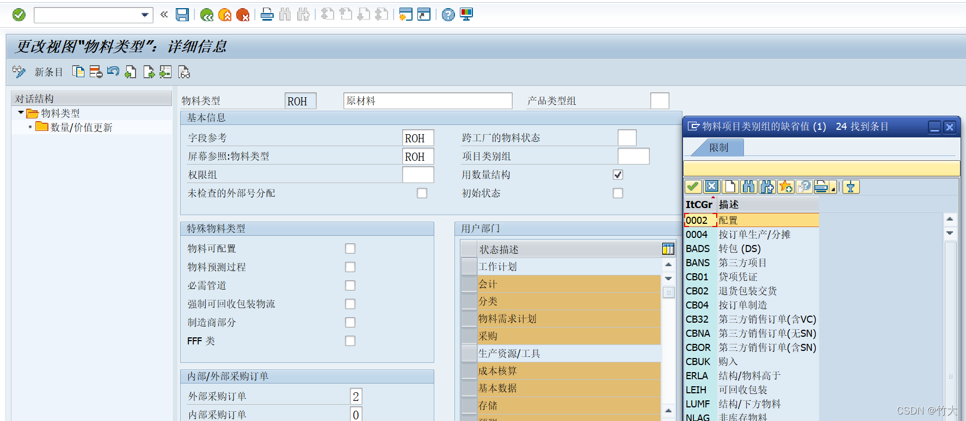The height and width of the screenshot is (421, 966).
Task: Save with the floppy disk icon
Action: coord(182,15)
